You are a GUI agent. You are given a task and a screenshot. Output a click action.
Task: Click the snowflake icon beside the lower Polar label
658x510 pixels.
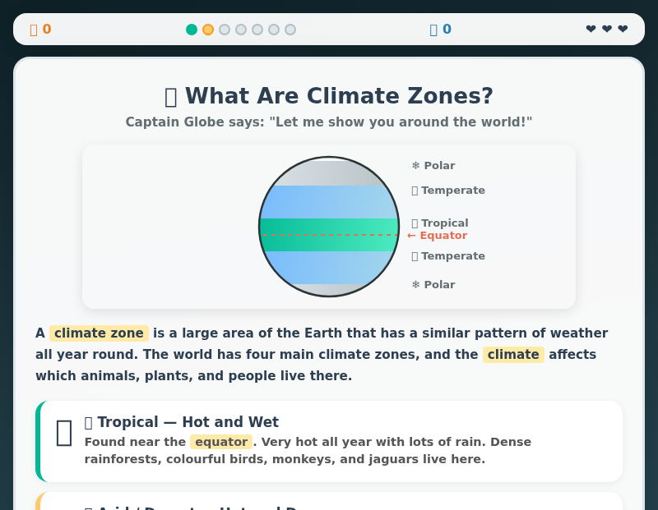[x=415, y=284]
